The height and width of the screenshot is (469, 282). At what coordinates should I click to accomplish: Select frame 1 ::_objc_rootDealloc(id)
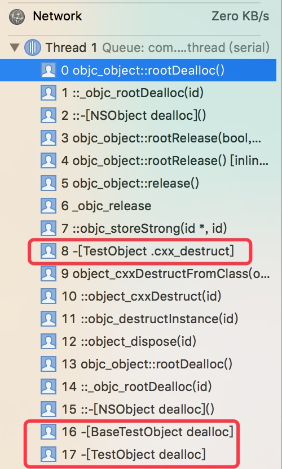pos(138,93)
